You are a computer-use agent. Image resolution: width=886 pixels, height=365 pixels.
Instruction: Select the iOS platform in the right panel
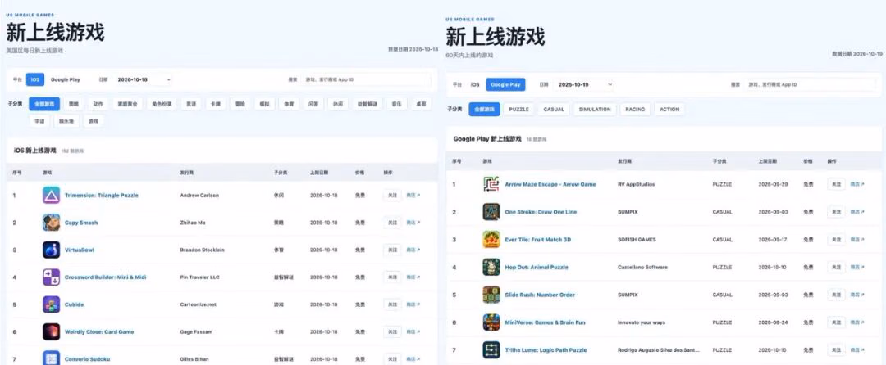[475, 84]
